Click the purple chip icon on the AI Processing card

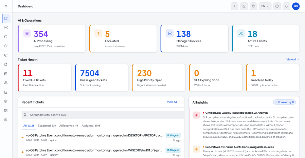pos(27,33)
